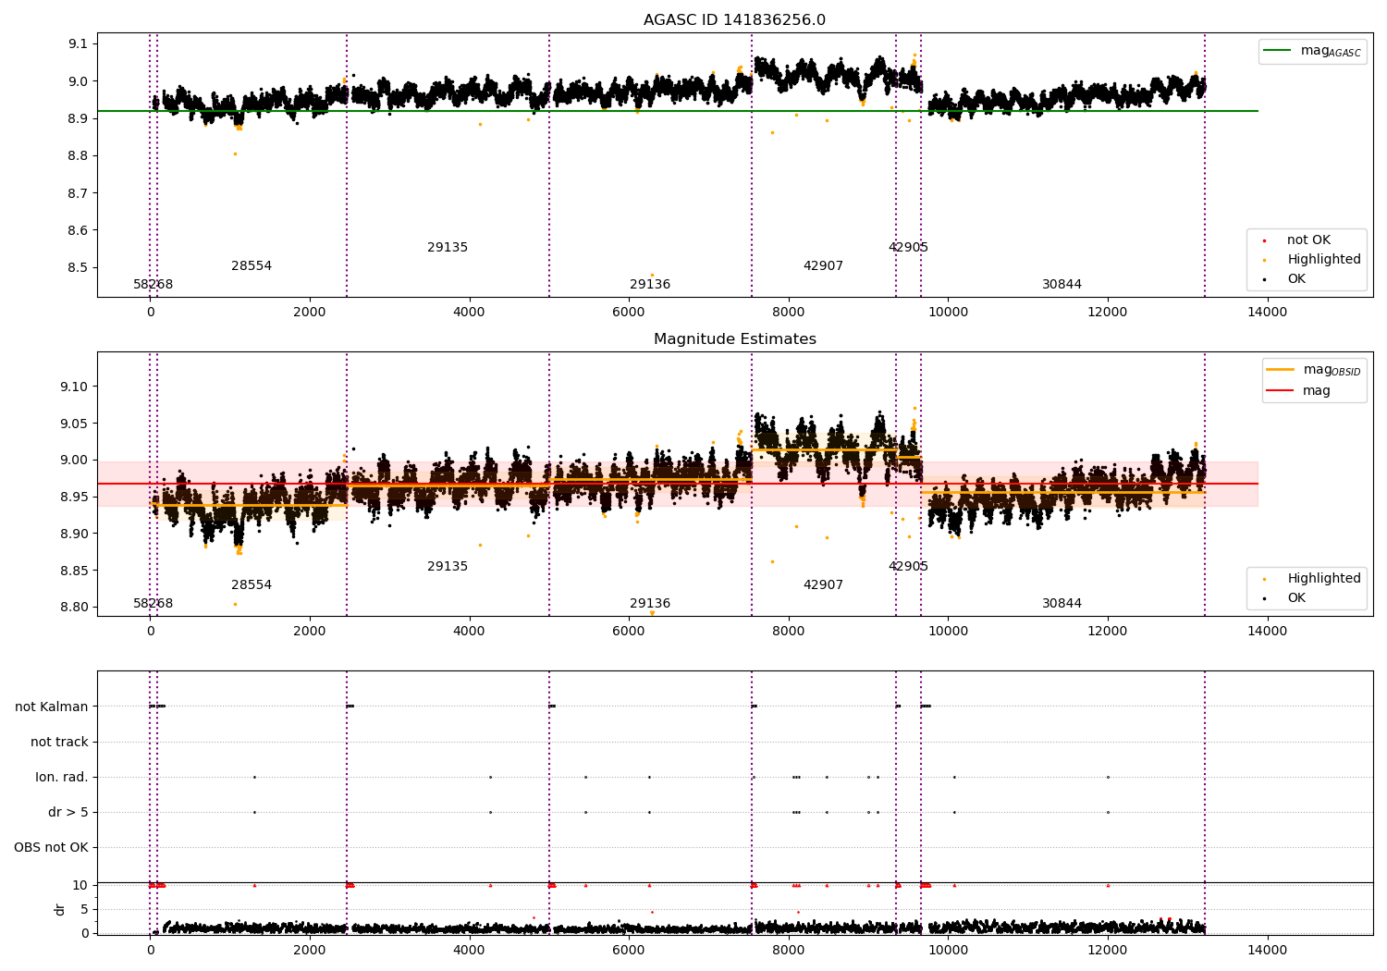Select the 9.05 y-axis tick label
Viewport: 1387px width, 971px height.
(x=74, y=424)
